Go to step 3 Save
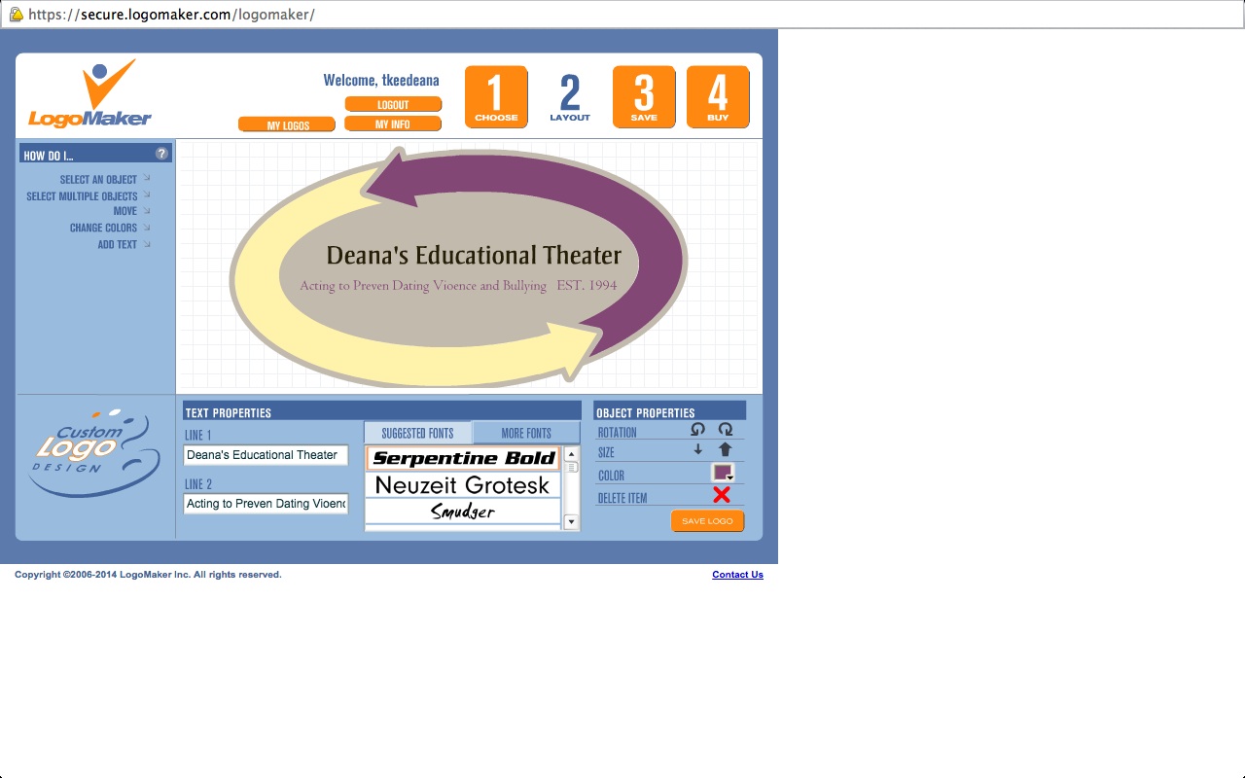Screen dimensions: 1245x778 (x=644, y=97)
